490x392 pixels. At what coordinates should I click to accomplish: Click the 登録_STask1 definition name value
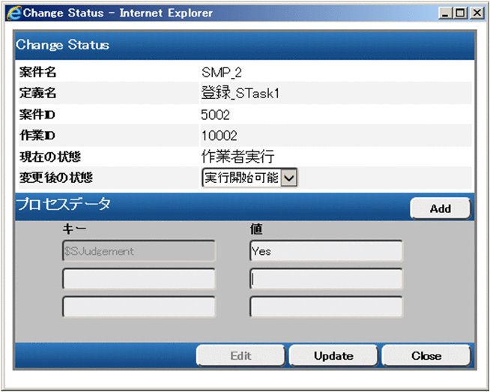tap(241, 93)
